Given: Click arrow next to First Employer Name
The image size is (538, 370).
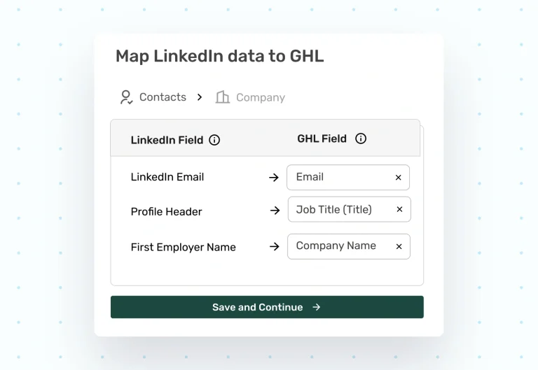Looking at the screenshot, I should [274, 247].
